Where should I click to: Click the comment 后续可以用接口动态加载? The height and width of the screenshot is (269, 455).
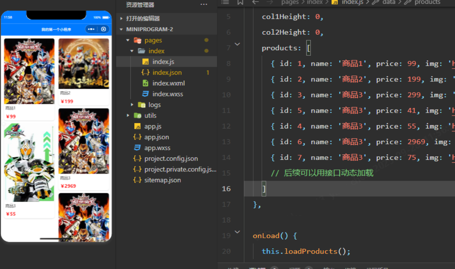point(322,173)
